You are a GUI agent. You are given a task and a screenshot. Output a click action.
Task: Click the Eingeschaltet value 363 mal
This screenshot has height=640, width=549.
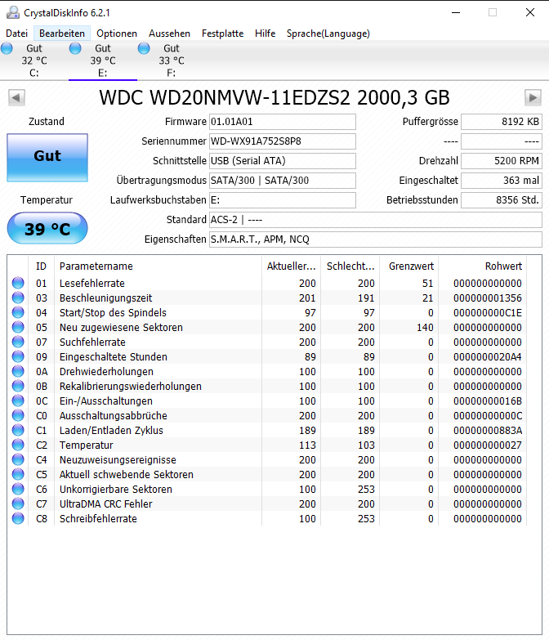coord(502,181)
